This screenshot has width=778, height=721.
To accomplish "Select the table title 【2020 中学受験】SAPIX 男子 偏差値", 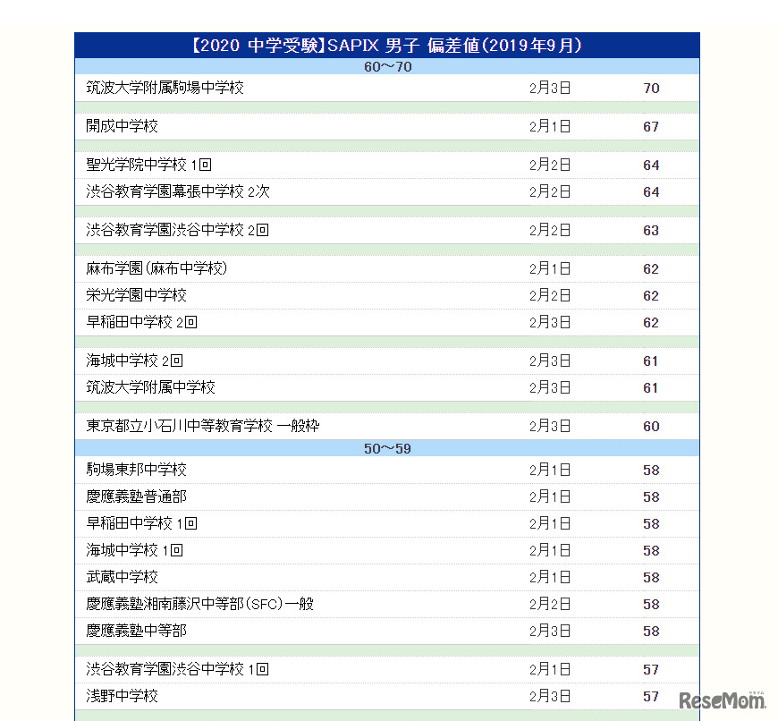I will (389, 44).
